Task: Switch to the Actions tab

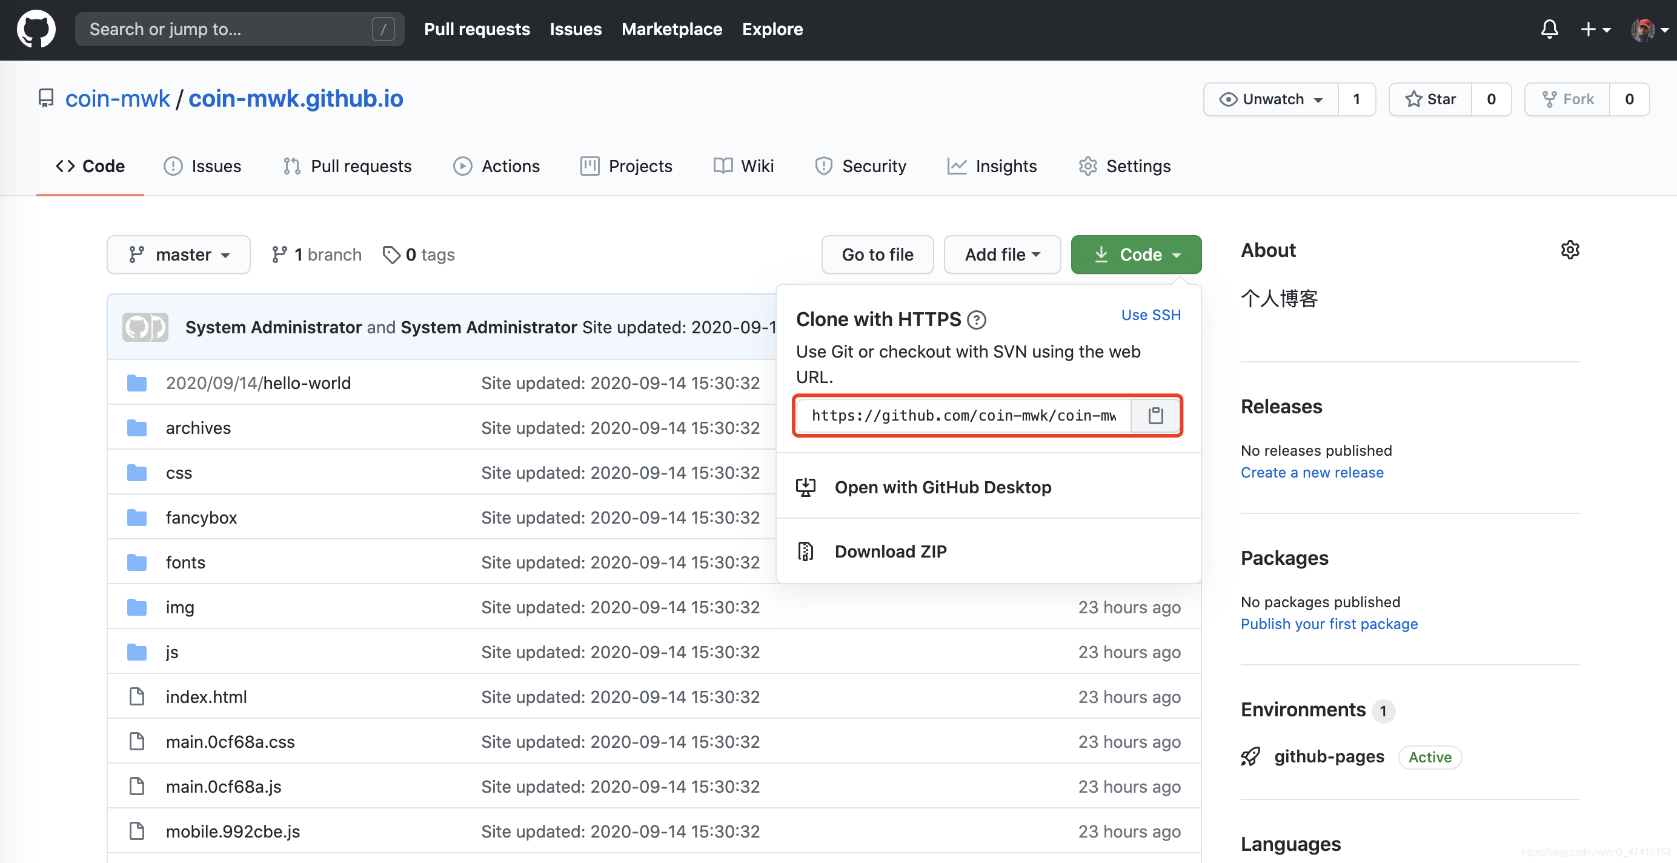Action: point(497,166)
